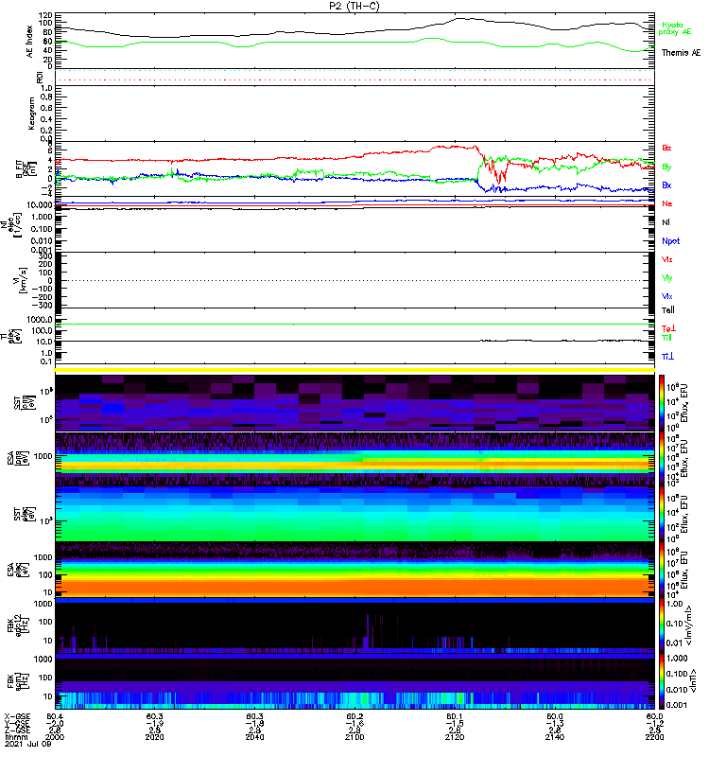Click the 0.8 tick on Keogram axis
709x757 pixels.
pyautogui.click(x=46, y=97)
